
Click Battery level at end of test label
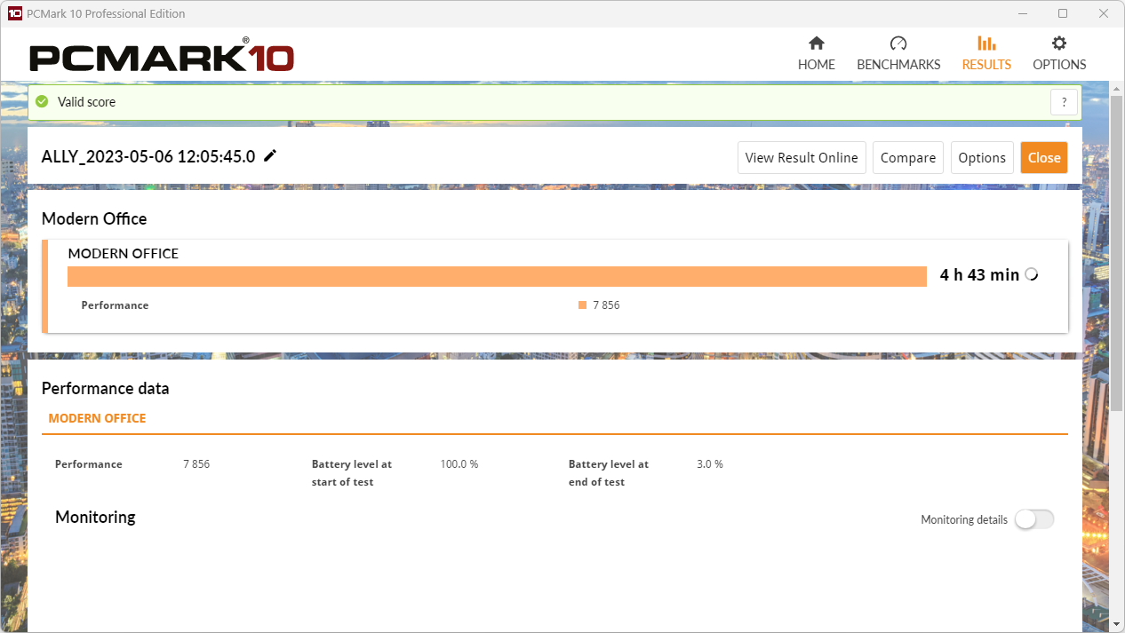tap(609, 473)
